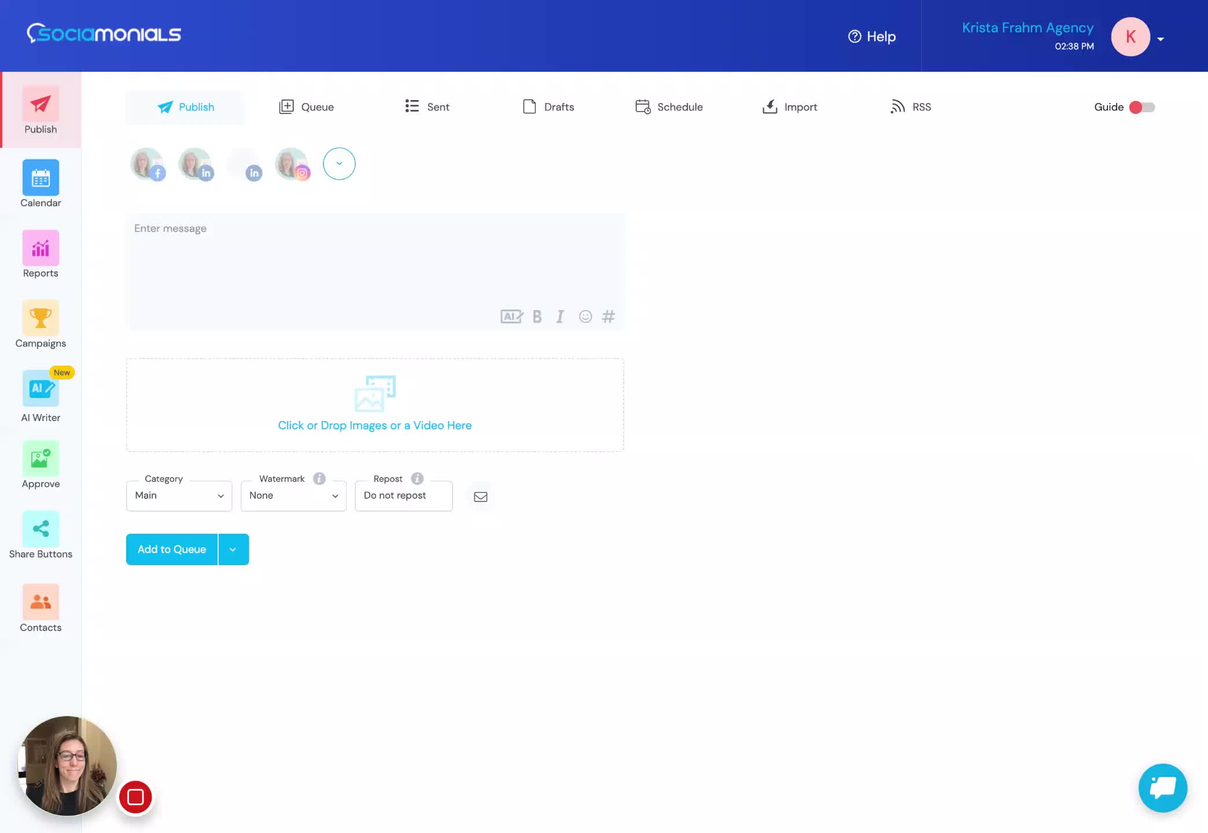Click the envelope icon beside Repost
1208x833 pixels.
click(x=480, y=496)
